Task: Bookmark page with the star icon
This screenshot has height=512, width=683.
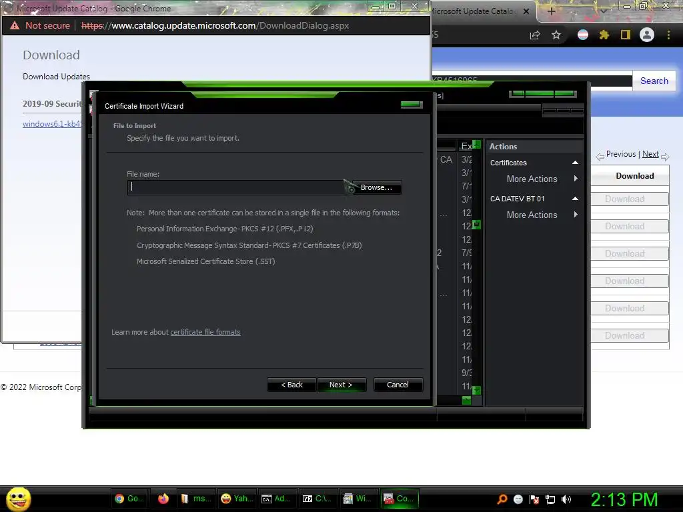Action: pyautogui.click(x=556, y=35)
